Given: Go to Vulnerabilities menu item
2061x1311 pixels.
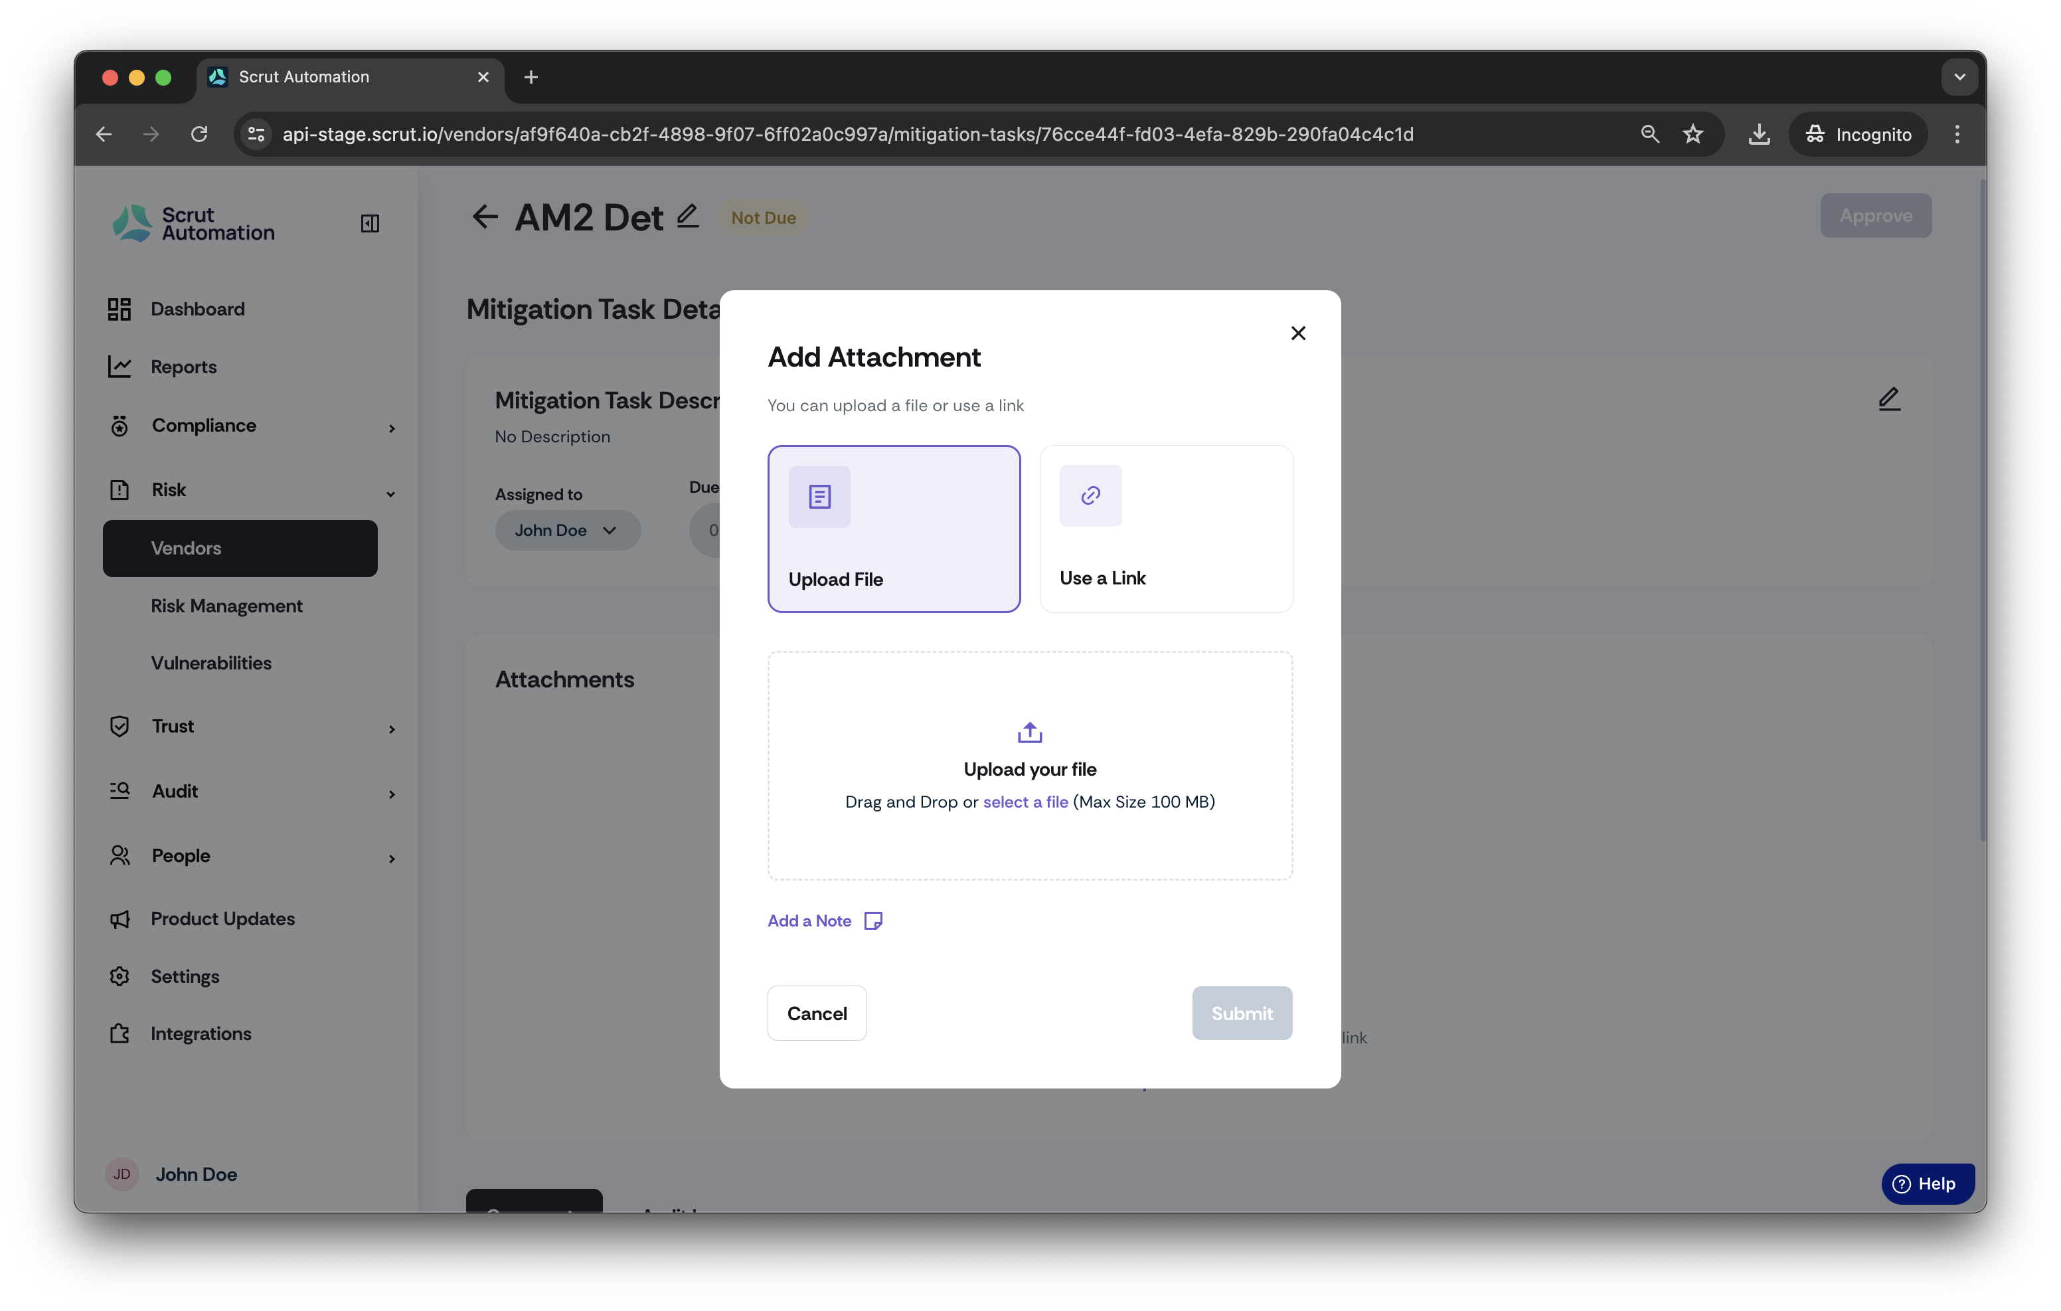Looking at the screenshot, I should point(210,663).
